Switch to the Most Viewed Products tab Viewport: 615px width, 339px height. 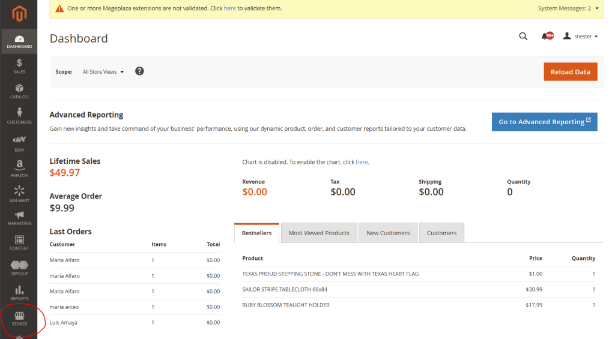(319, 233)
